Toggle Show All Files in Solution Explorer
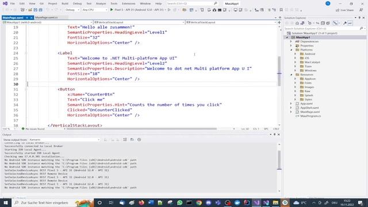 point(328,23)
